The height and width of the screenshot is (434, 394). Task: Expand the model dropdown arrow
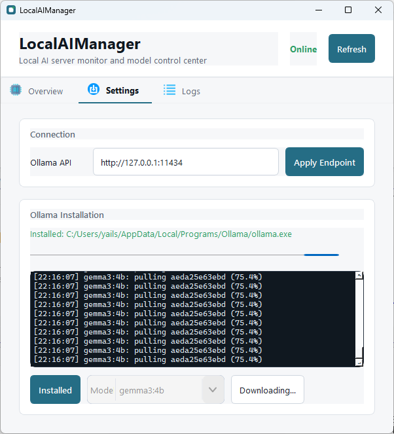(213, 389)
